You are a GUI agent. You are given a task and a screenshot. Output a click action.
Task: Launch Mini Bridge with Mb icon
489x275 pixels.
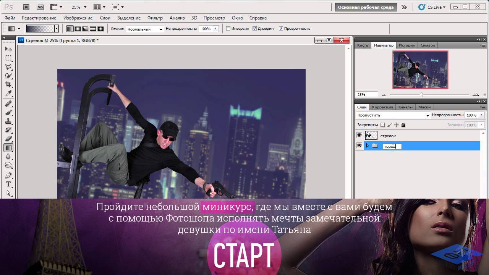40,7
